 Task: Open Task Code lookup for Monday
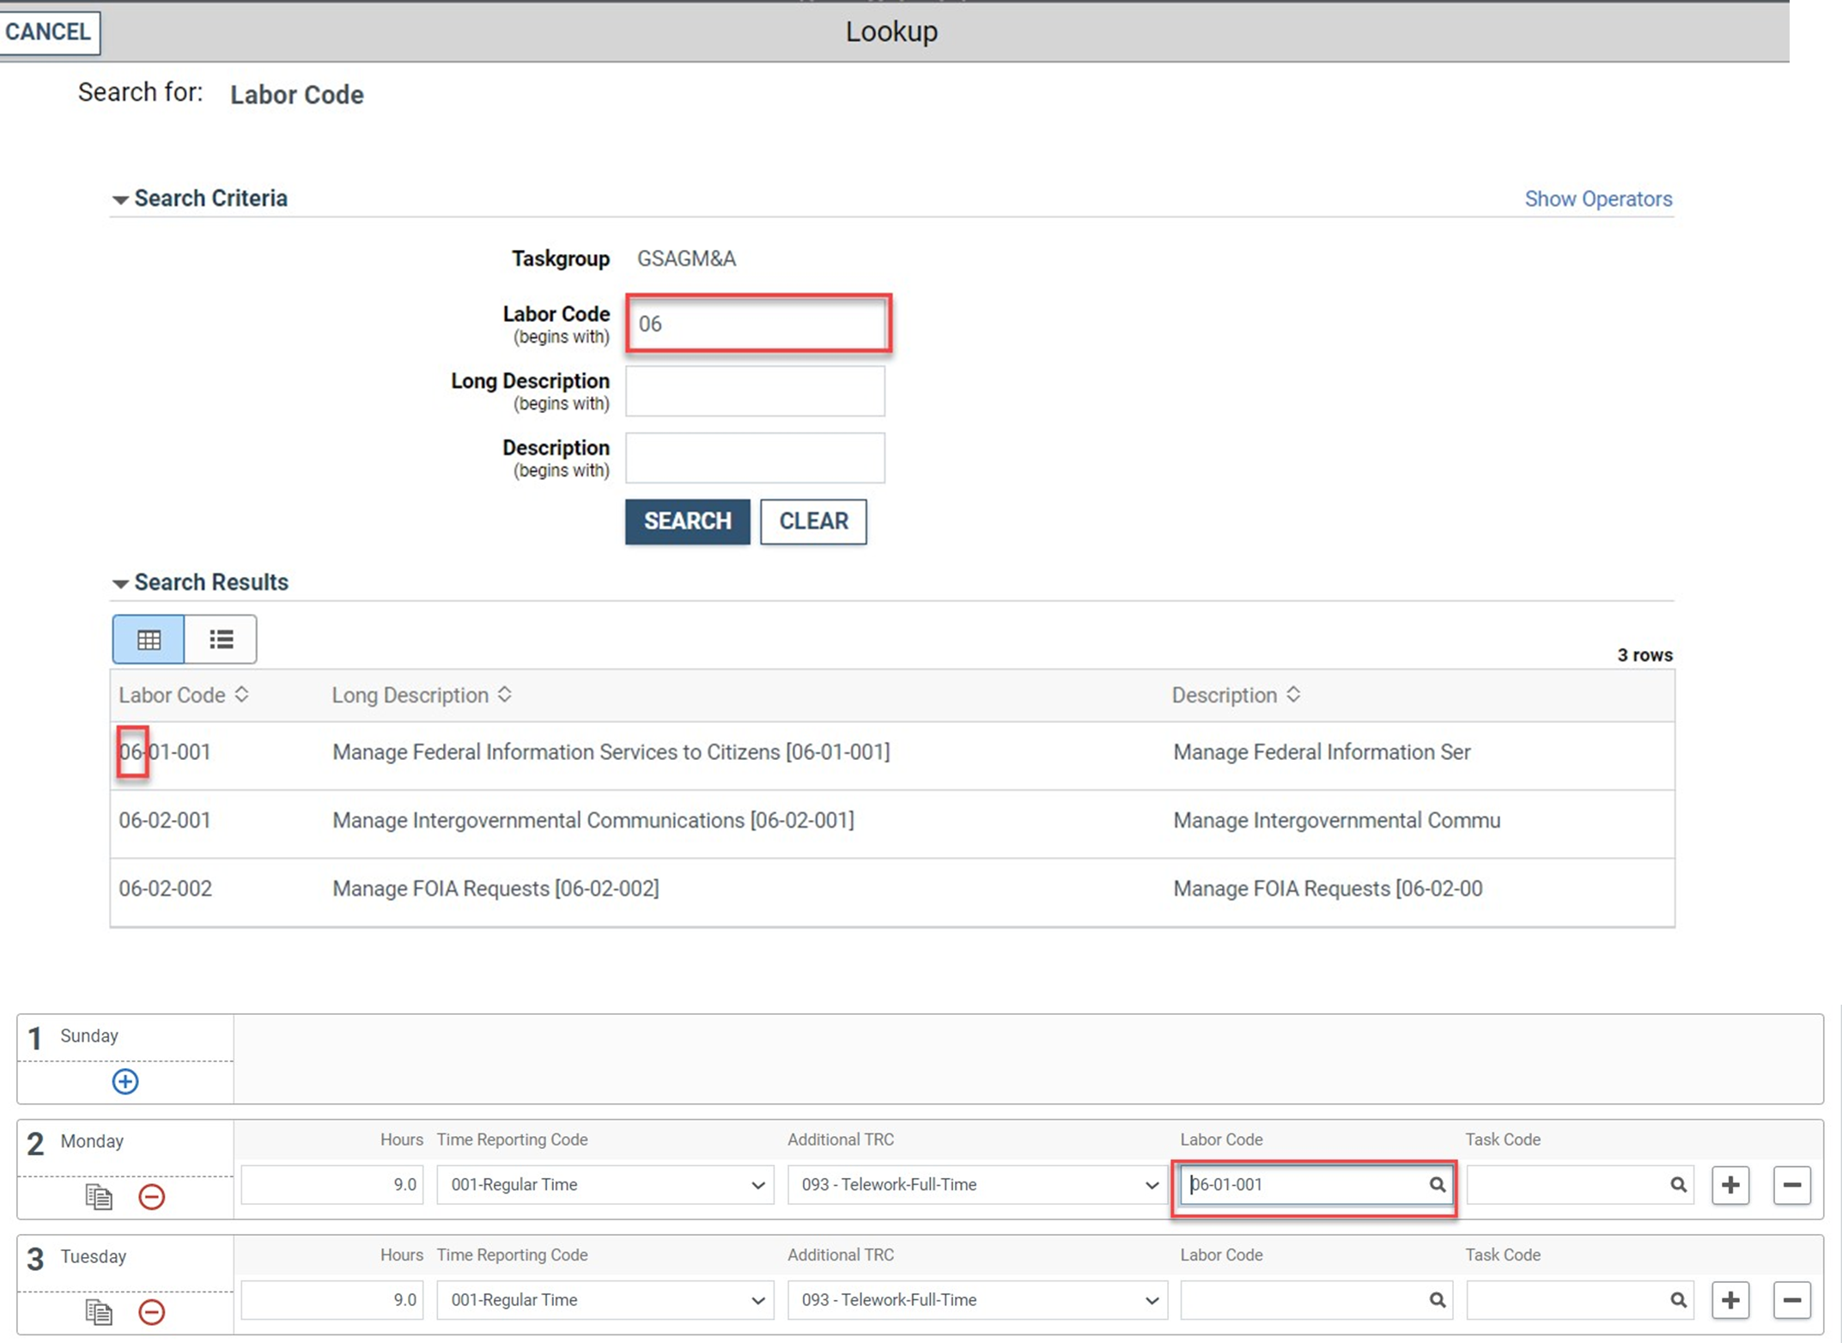click(1680, 1185)
